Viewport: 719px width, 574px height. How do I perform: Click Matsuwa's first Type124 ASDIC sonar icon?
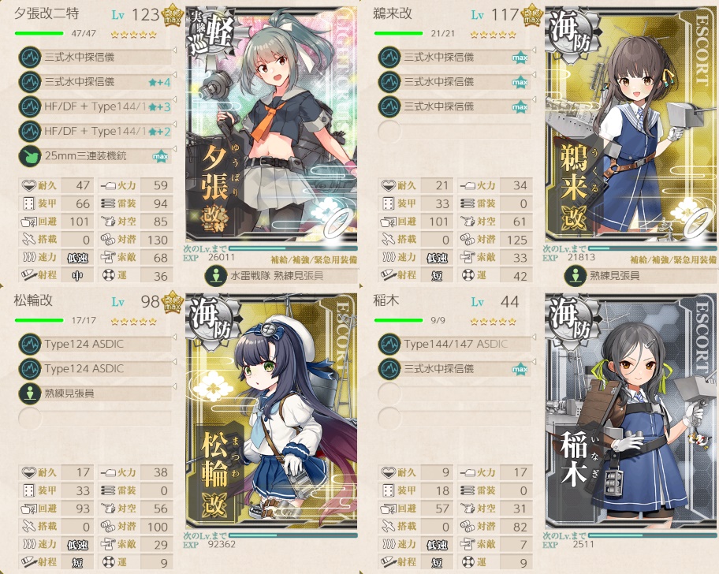[30, 344]
